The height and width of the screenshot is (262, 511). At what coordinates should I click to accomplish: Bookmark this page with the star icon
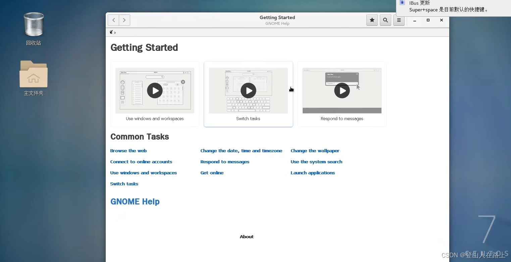point(372,20)
